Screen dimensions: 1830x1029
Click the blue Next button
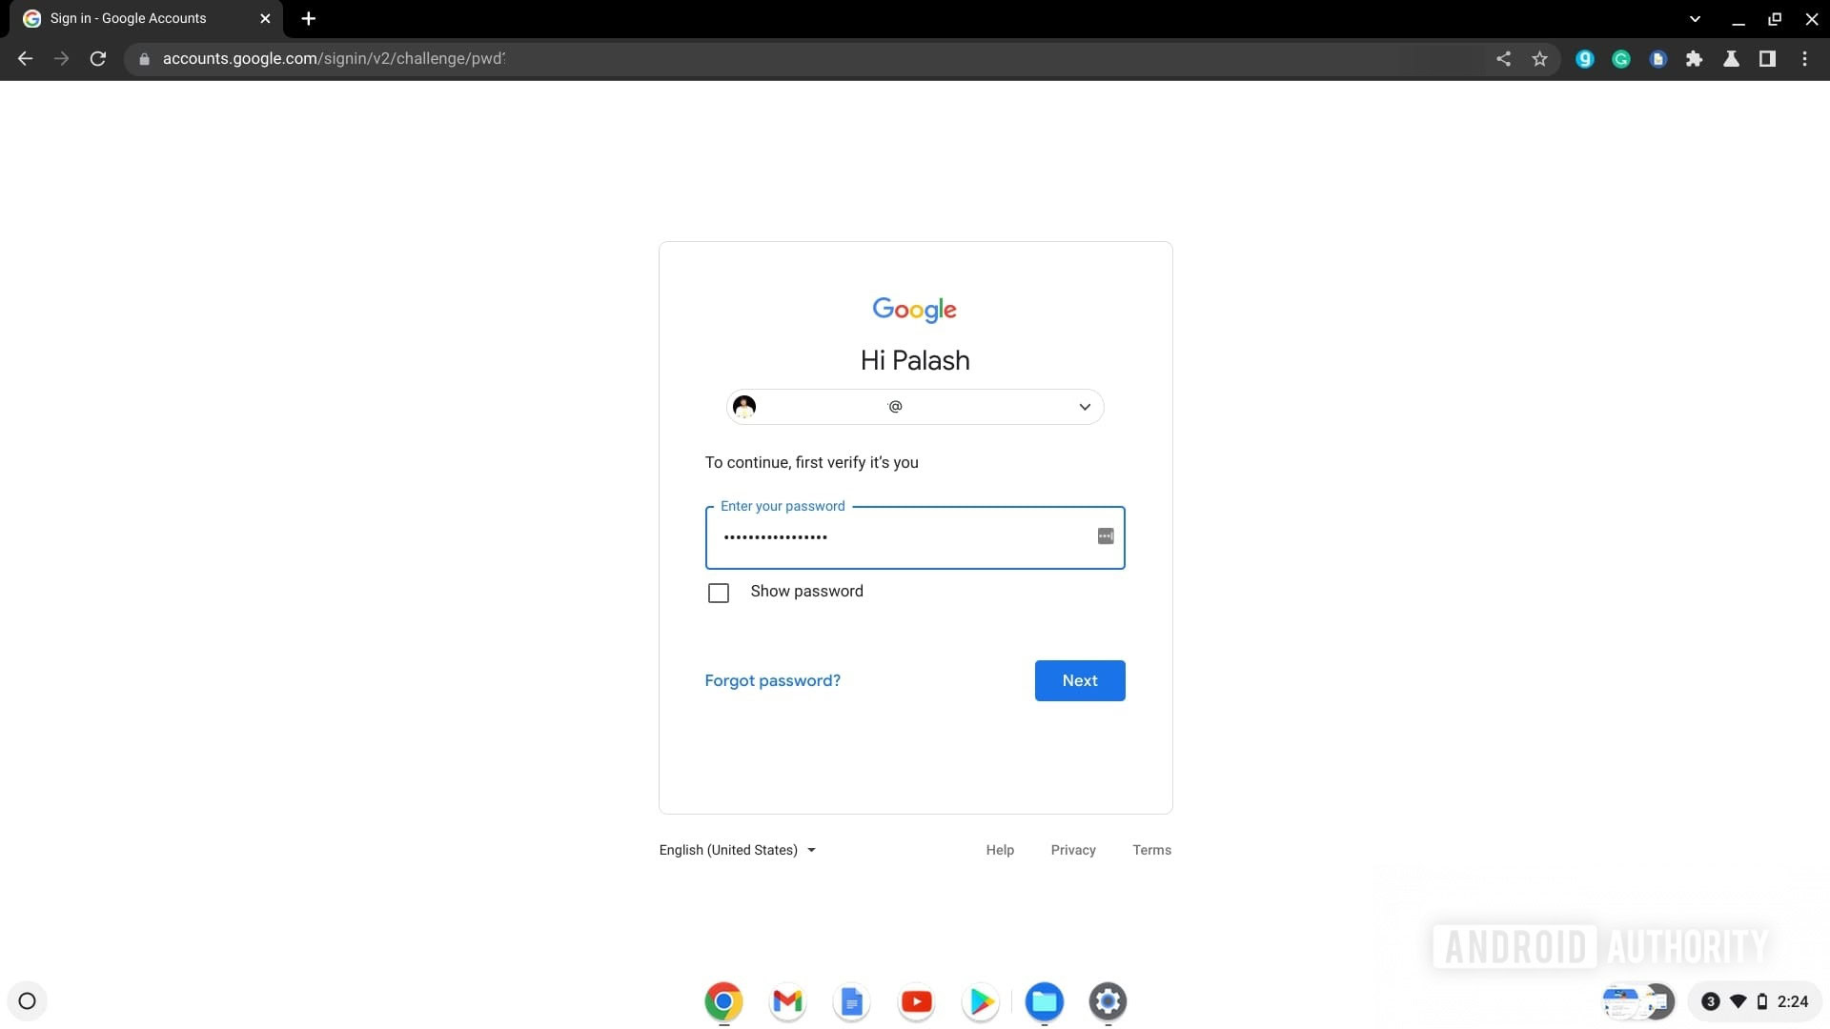(x=1079, y=680)
